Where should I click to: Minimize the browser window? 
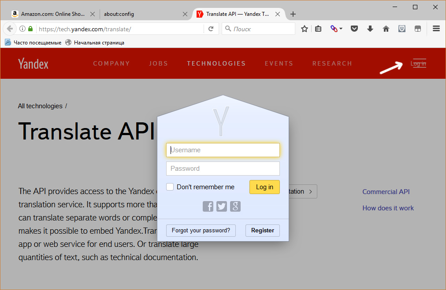click(395, 7)
